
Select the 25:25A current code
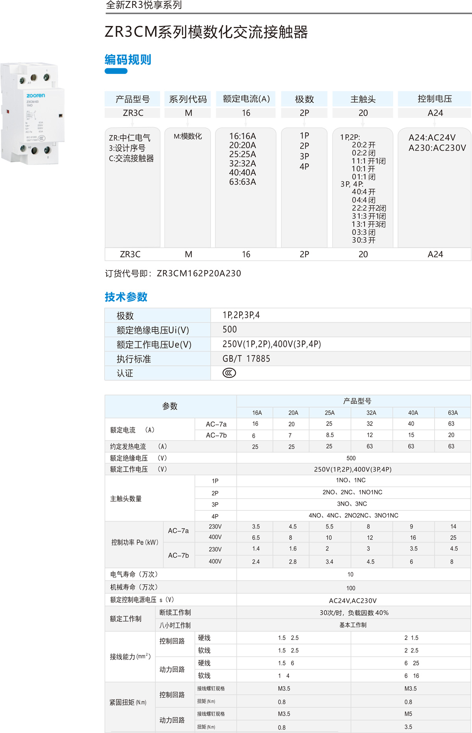coord(243,154)
